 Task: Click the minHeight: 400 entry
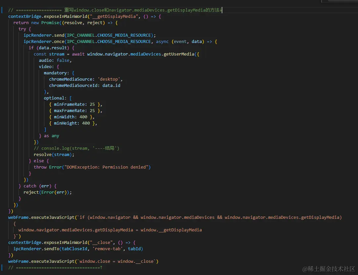click(x=73, y=123)
